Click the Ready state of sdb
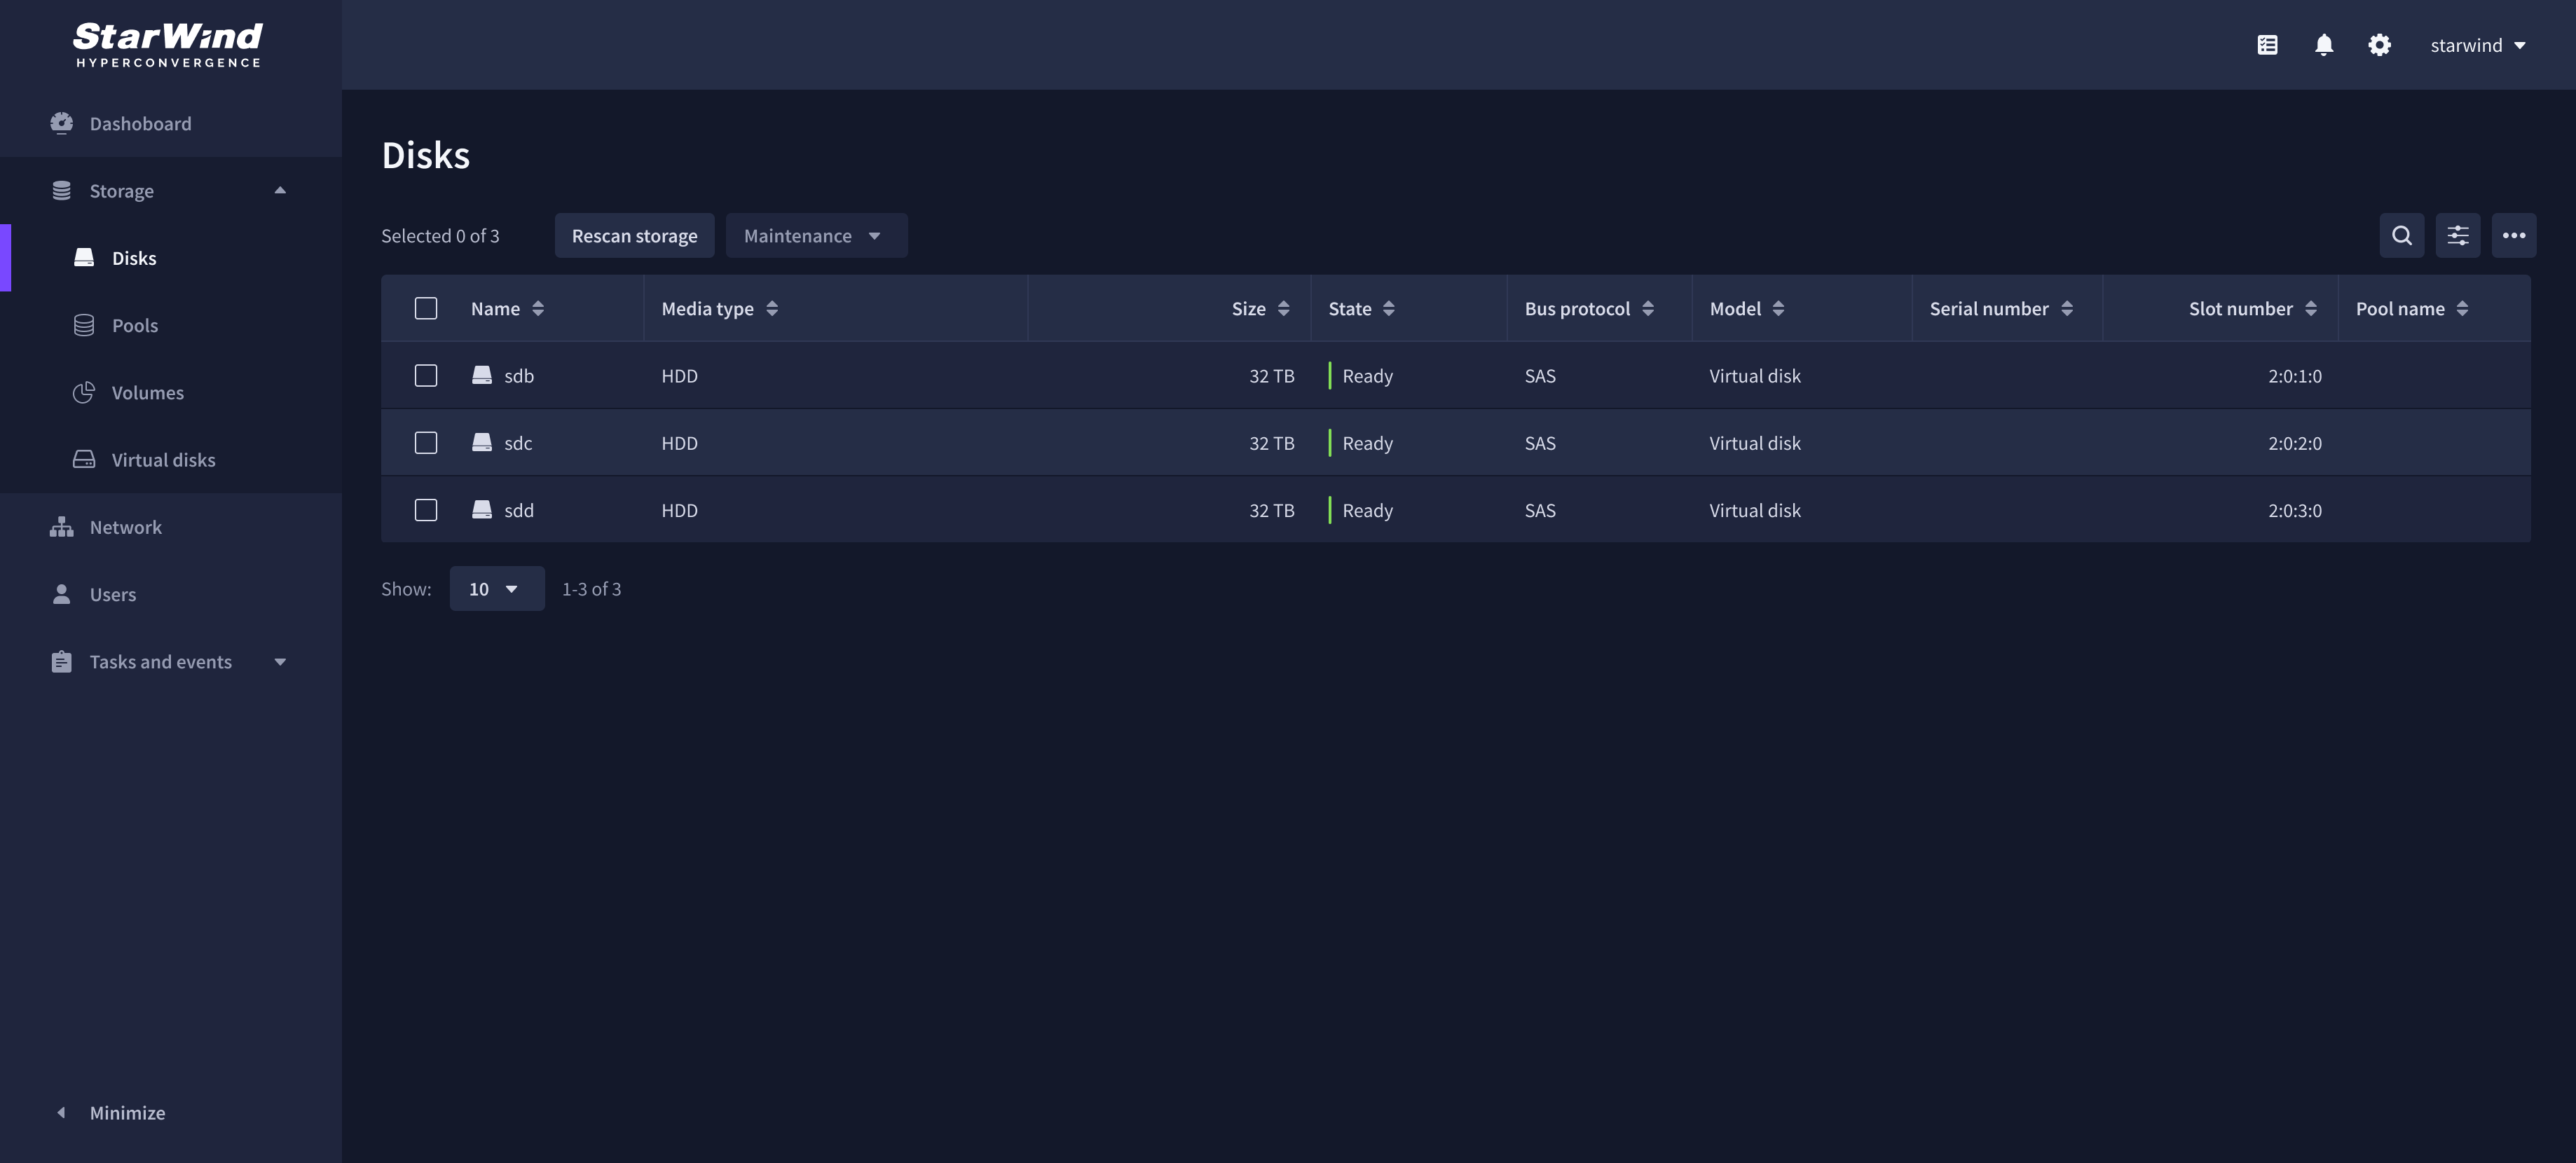 (x=1367, y=375)
